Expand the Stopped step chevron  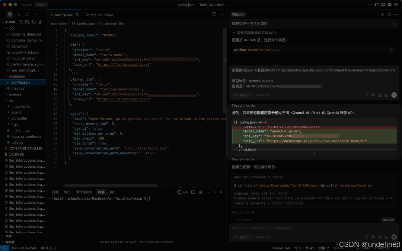(x=236, y=220)
